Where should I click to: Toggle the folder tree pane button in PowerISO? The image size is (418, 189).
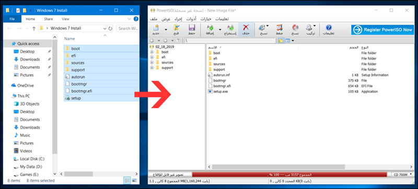tap(281, 41)
